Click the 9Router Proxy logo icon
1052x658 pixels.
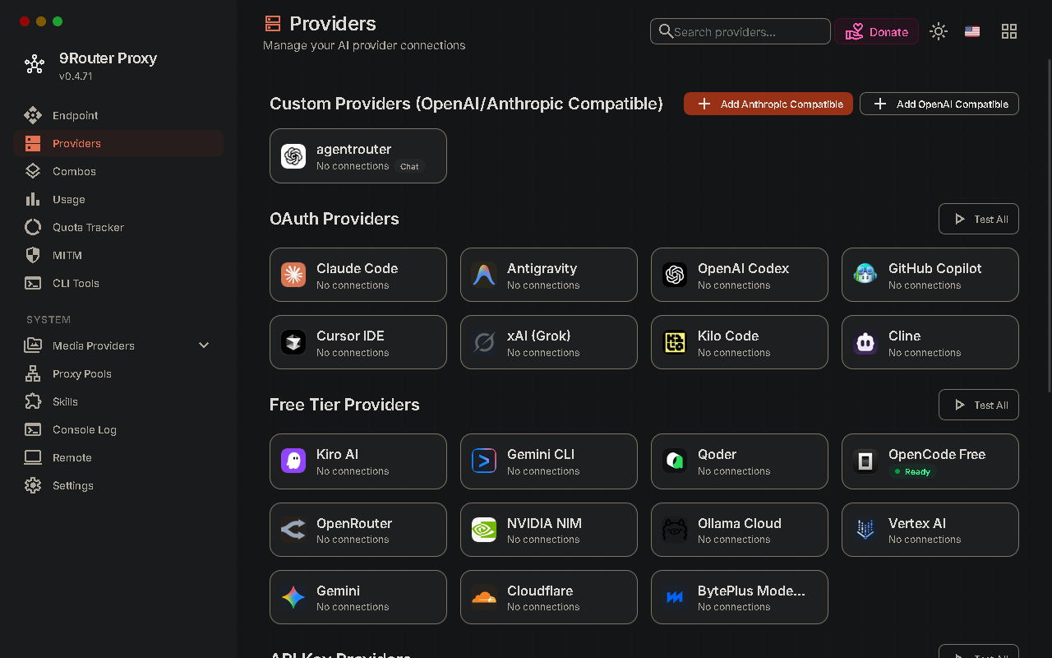pyautogui.click(x=35, y=64)
